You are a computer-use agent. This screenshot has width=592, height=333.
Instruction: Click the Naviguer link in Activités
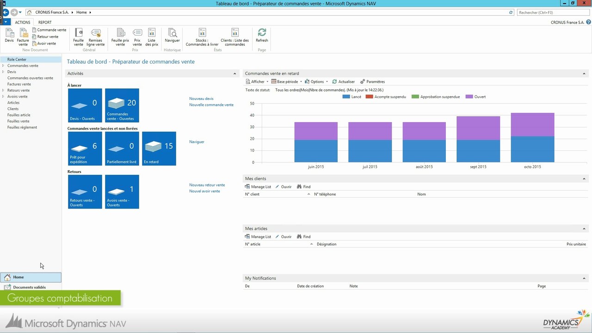pyautogui.click(x=197, y=142)
